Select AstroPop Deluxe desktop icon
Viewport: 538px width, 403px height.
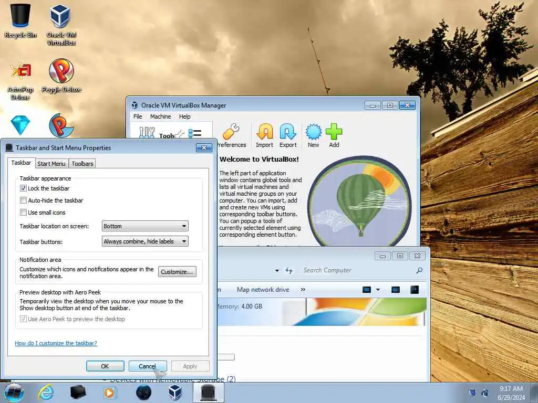click(x=20, y=81)
